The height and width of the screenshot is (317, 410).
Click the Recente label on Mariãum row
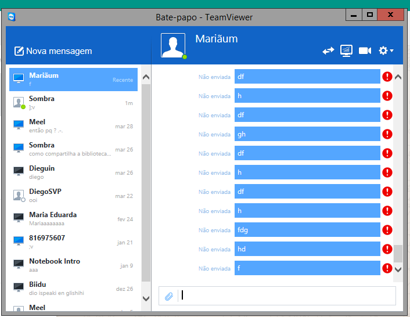coord(123,80)
